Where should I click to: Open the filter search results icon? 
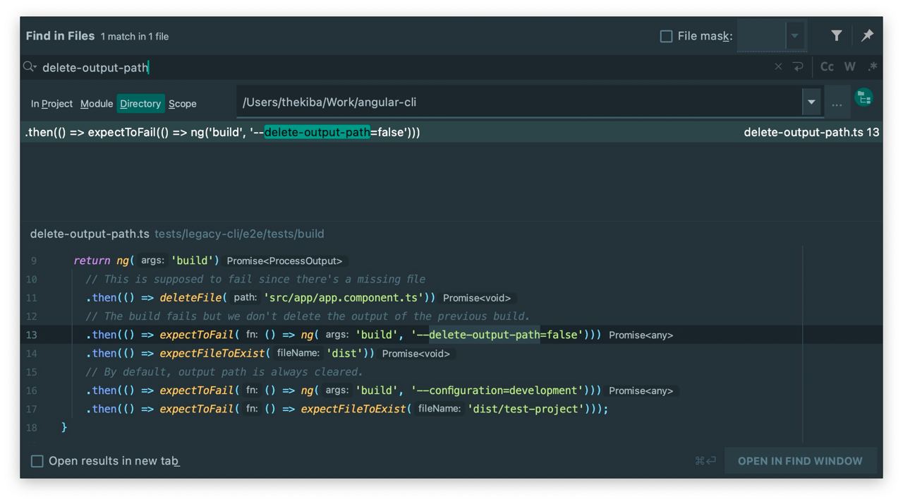836,35
